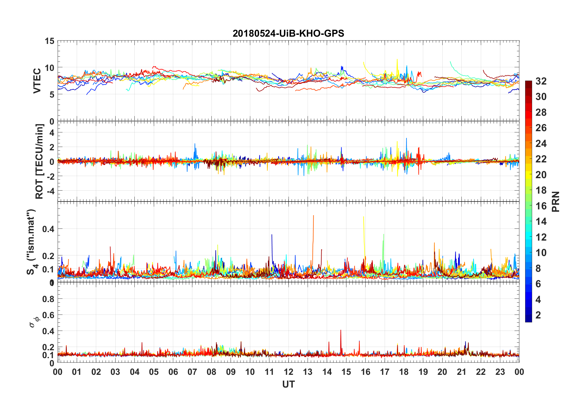
Task: Click PRN colorbar tick label 26
Action: [x=541, y=128]
